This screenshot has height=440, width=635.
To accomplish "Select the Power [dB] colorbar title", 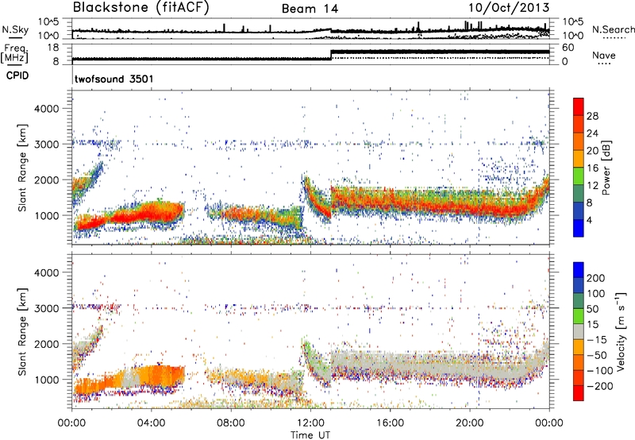I will point(606,168).
